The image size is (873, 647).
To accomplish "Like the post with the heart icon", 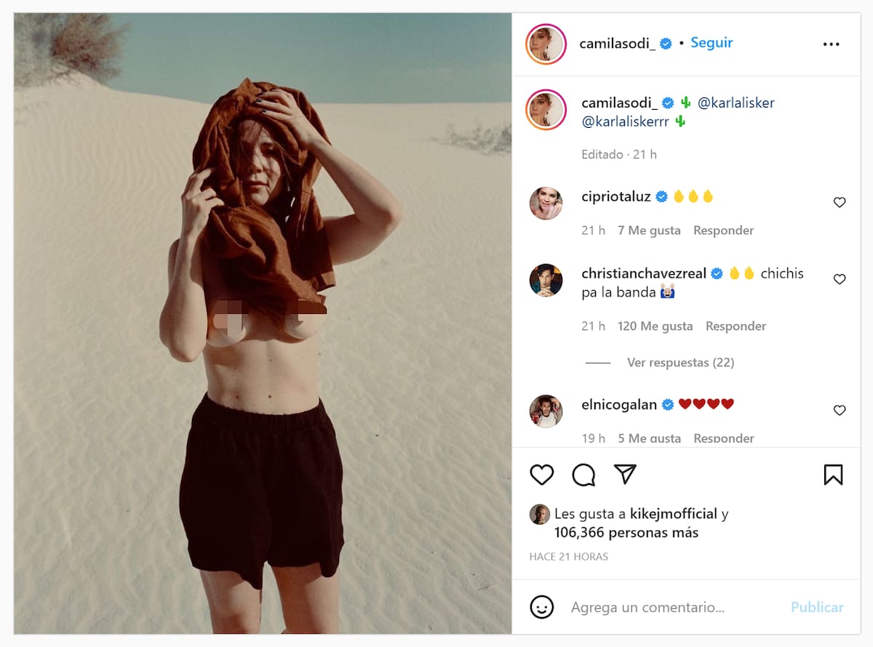I will (542, 475).
